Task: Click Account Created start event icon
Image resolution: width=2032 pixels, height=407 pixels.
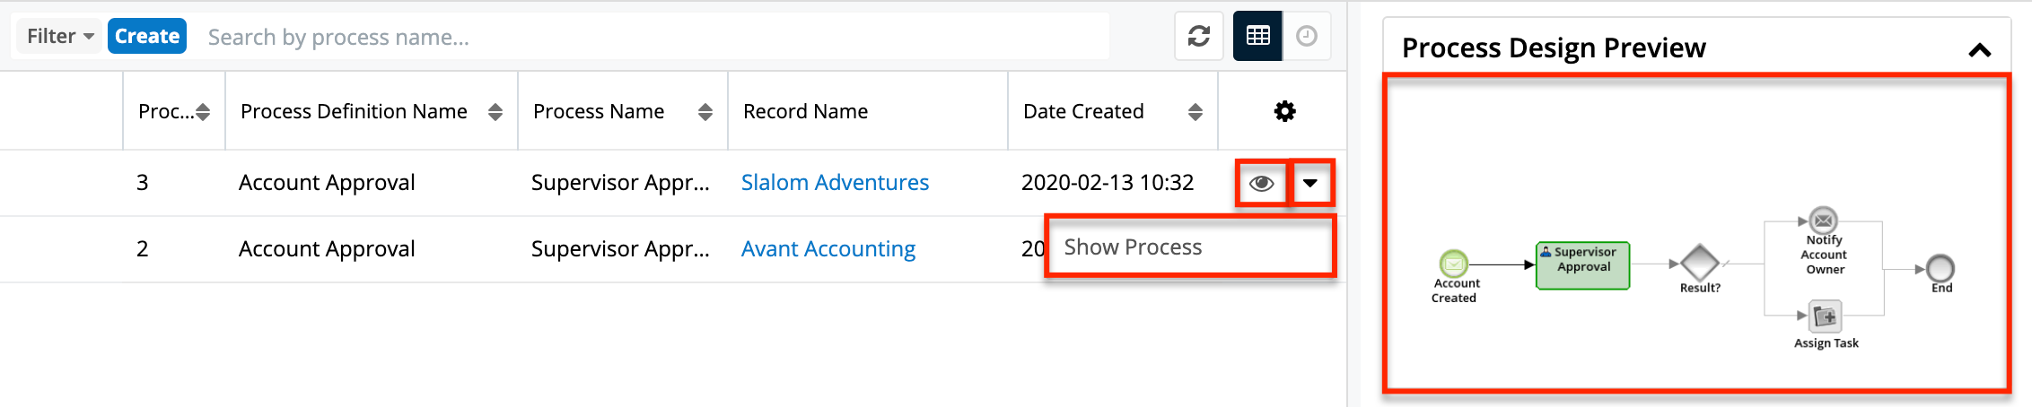Action: 1453,264
